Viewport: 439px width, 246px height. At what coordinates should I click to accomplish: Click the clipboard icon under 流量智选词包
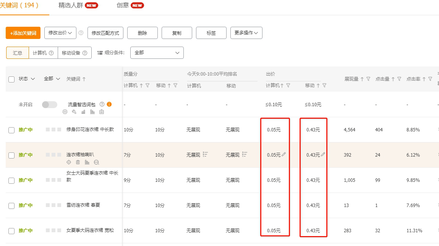[101, 112]
